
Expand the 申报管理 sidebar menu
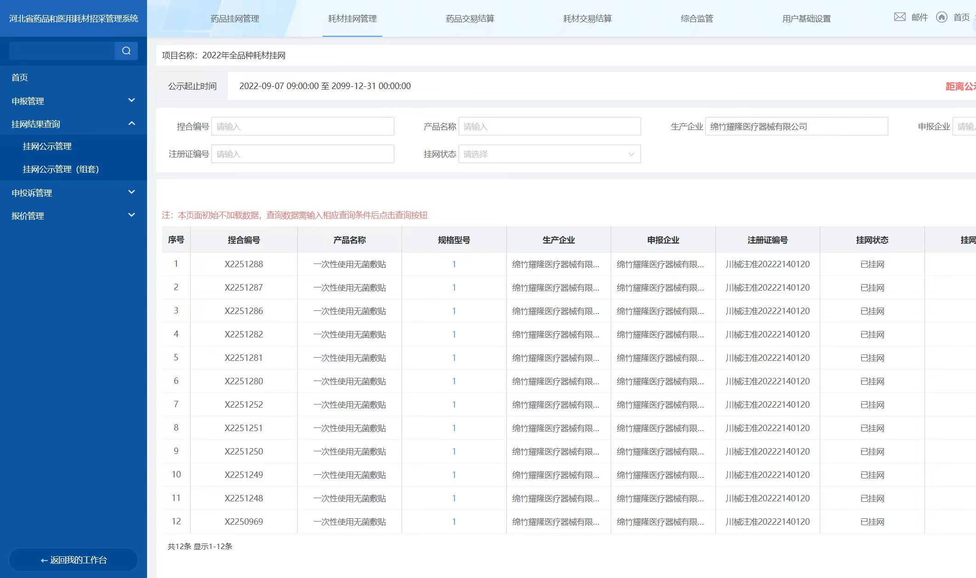tap(131, 101)
